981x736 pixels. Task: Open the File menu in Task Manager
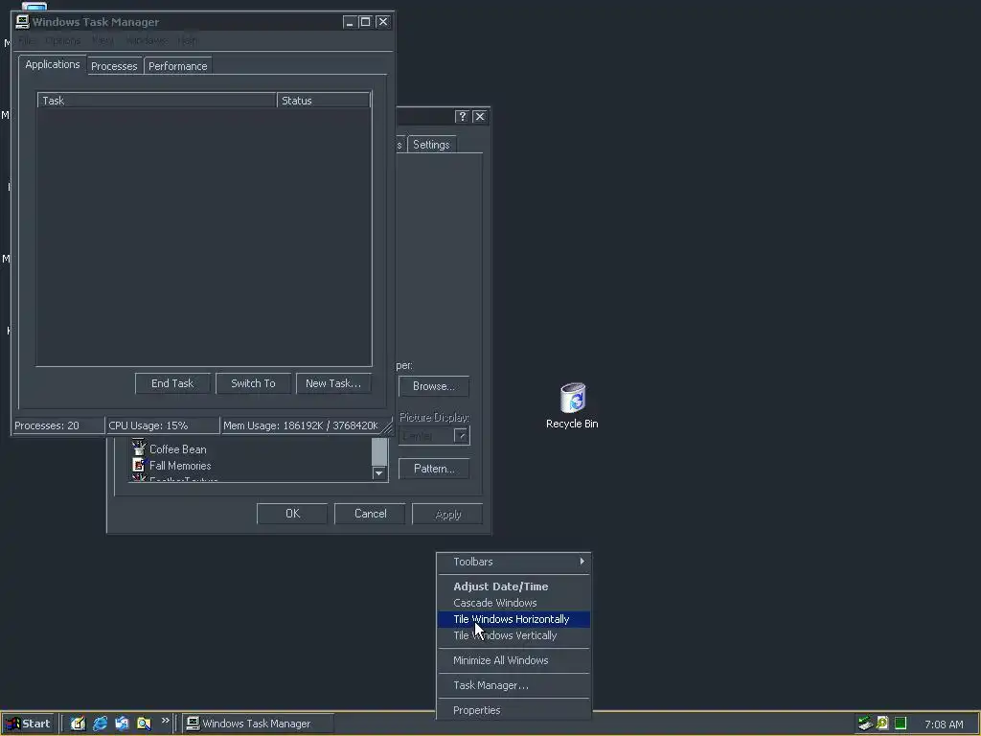point(26,40)
